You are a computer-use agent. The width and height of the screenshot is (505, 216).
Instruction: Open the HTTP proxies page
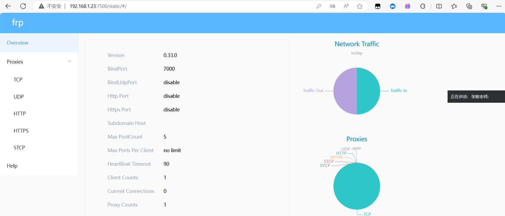[39, 114]
